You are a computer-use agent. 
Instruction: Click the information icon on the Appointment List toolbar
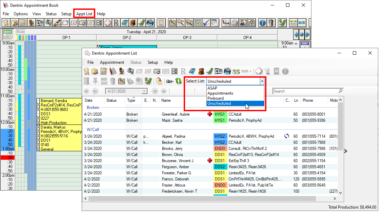pos(285,72)
